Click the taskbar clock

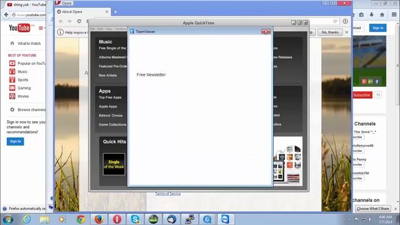385,219
